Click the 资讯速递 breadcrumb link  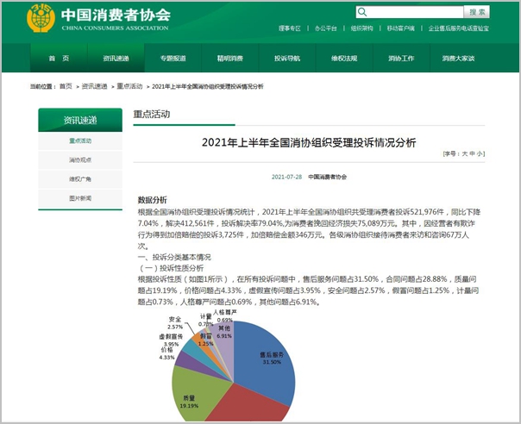(x=95, y=87)
